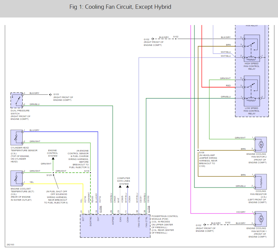This screenshot has height=252, width=278.
Task: Click the 'SIGRTNE' pin label inside the PCM
Action: point(90,221)
